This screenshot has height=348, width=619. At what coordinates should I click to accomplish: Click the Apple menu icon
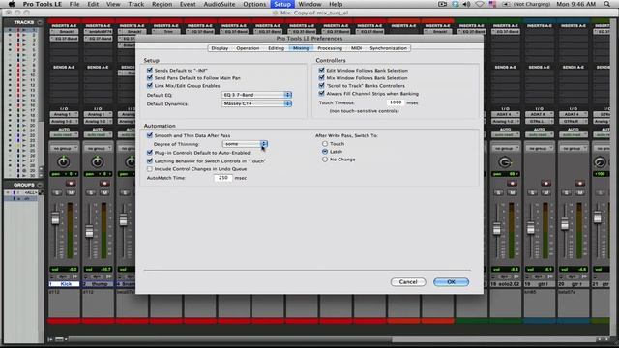[12, 4]
